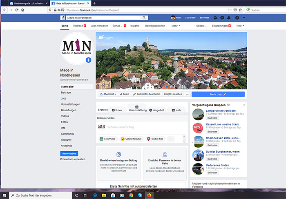Click the search magnifier in Facebook search bar
Image resolution: width=286 pixels, height=199 pixels.
[x=144, y=18]
